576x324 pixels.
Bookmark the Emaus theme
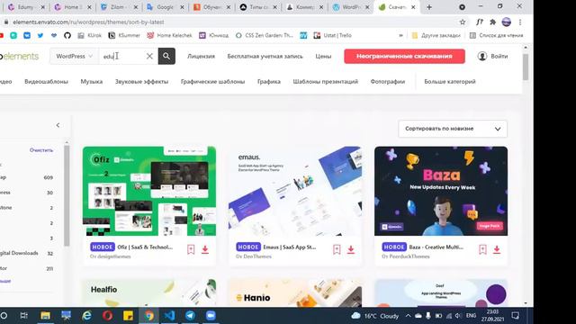[337, 249]
